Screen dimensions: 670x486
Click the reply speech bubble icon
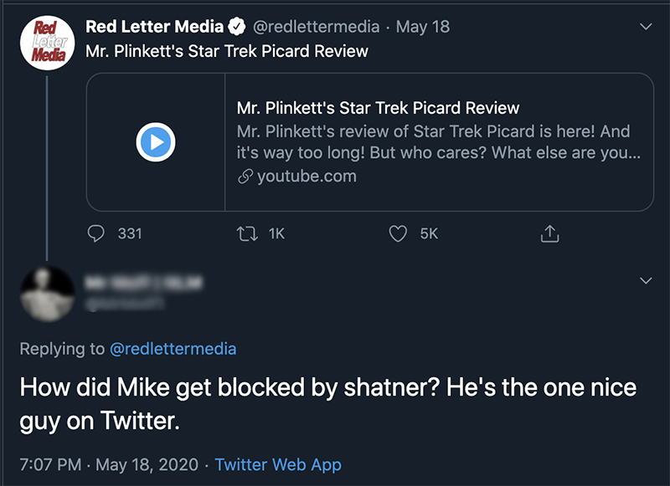[x=95, y=233]
